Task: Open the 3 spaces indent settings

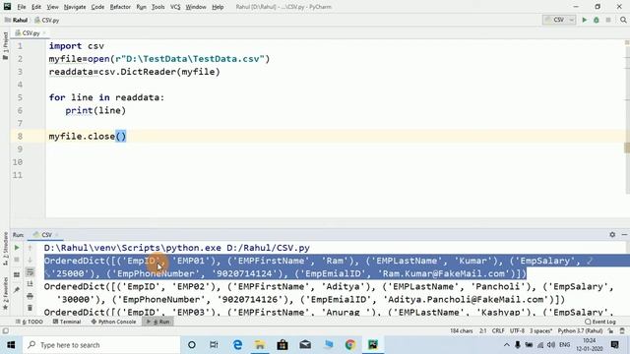Action: pos(540,331)
